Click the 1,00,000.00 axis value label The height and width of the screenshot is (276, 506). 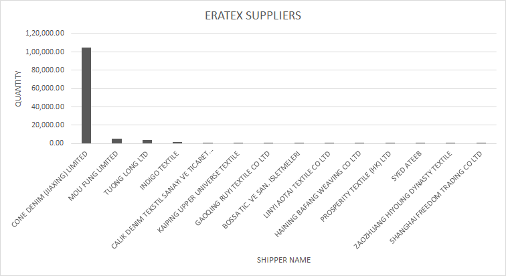click(46, 52)
